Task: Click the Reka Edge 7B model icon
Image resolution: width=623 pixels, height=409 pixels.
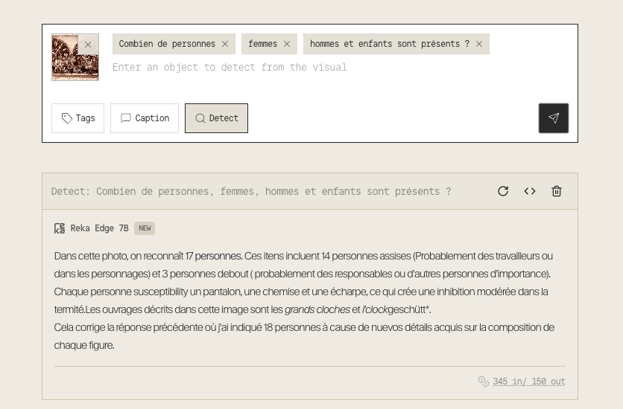Action: (x=60, y=228)
